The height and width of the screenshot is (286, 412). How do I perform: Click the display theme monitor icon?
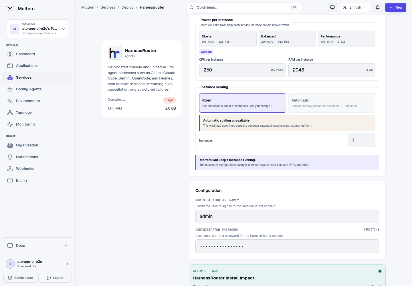click(332, 7)
